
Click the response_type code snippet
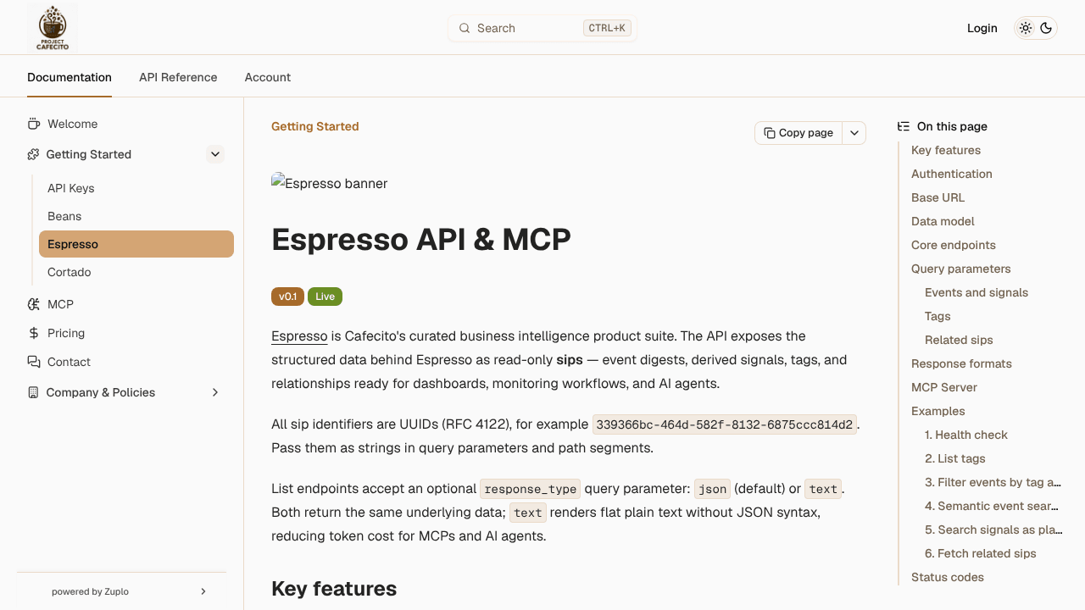(x=531, y=489)
